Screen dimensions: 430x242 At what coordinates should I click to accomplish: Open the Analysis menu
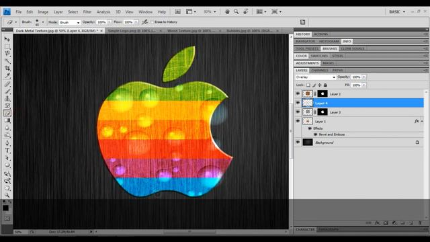[103, 12]
